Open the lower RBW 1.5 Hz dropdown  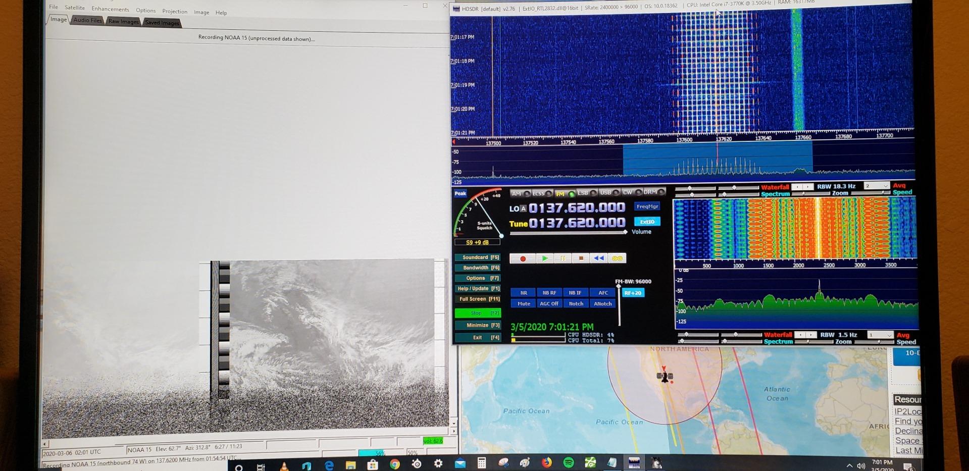[881, 335]
